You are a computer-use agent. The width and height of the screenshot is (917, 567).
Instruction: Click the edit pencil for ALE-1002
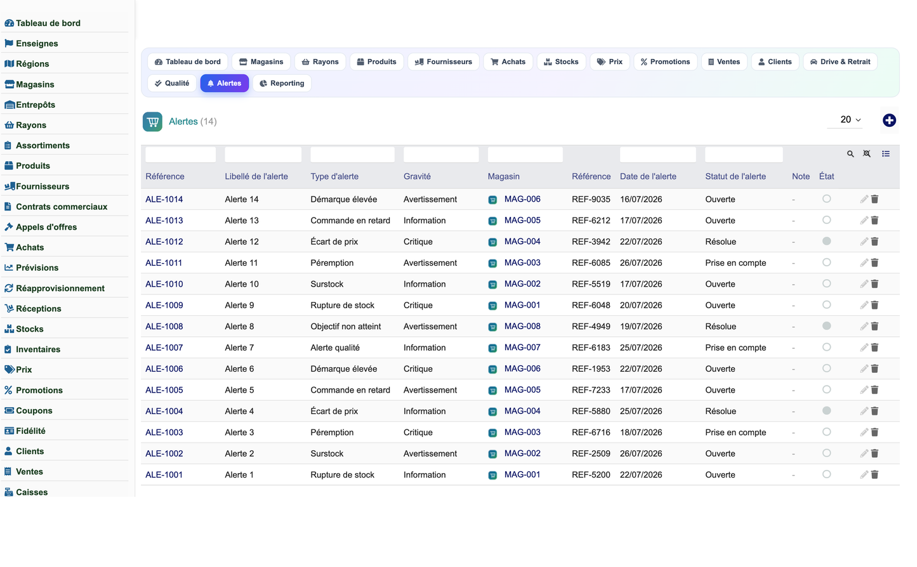[x=864, y=453]
